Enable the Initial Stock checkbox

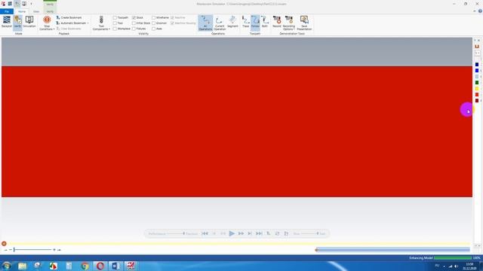(134, 23)
